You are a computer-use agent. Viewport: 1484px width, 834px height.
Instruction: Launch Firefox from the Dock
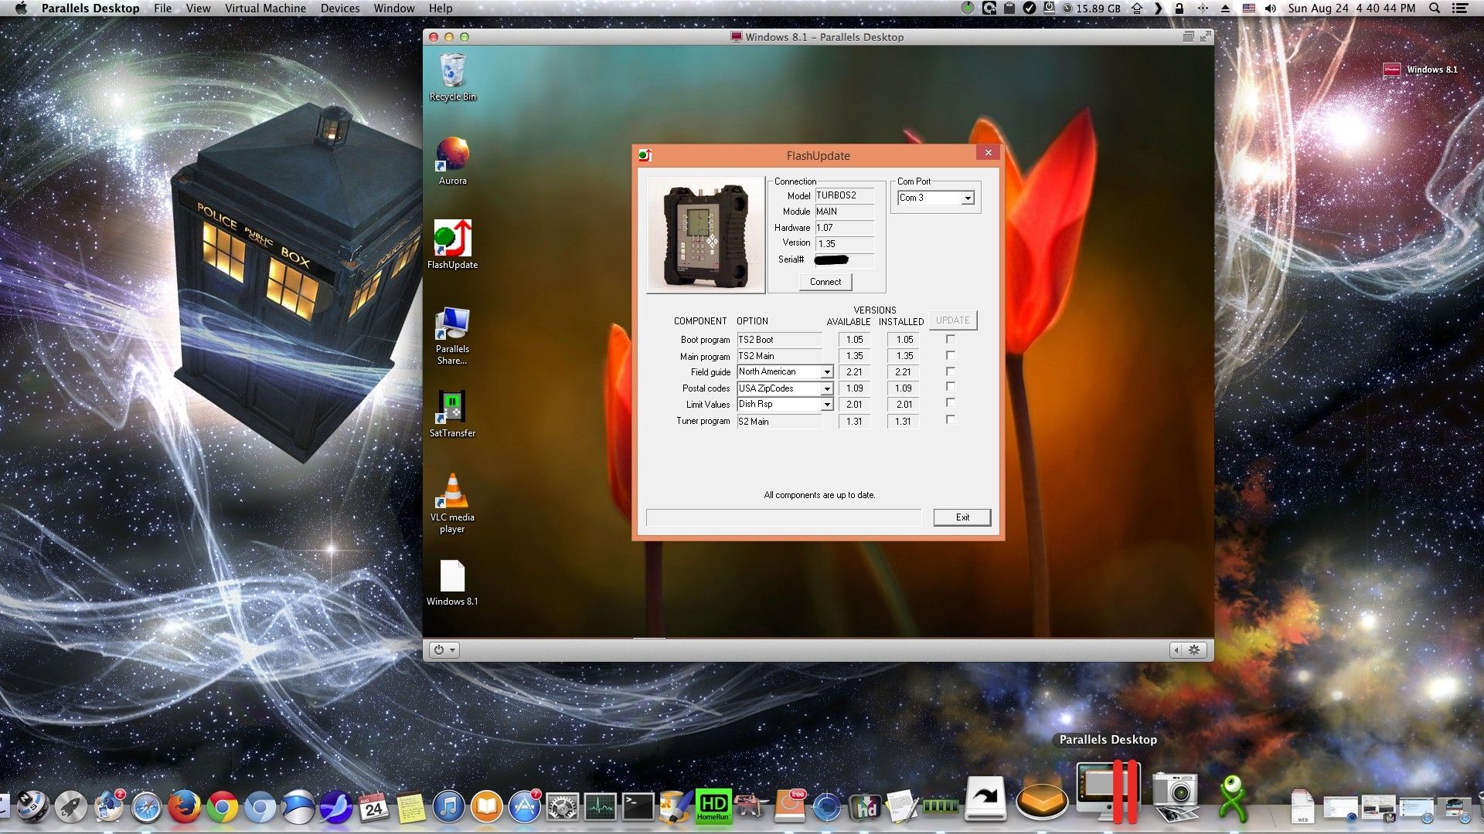pyautogui.click(x=184, y=808)
